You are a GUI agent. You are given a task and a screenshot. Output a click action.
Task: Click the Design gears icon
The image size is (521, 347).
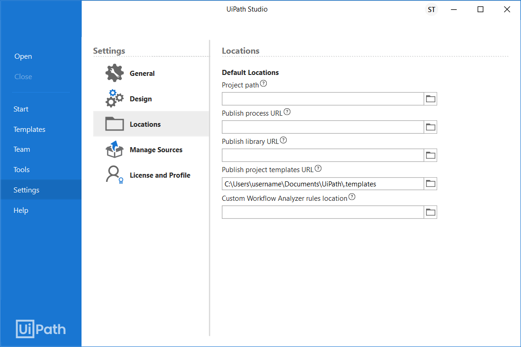[114, 99]
